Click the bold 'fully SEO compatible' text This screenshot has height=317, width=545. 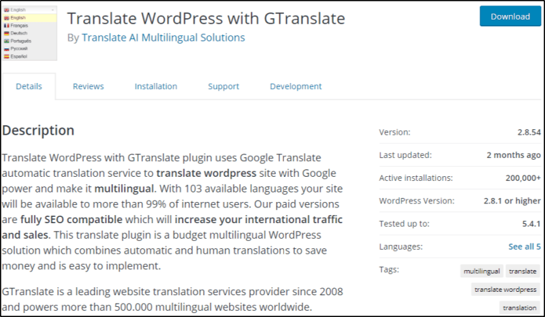pyautogui.click(x=72, y=220)
